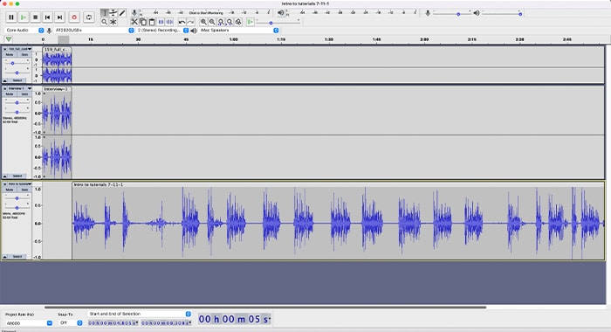This screenshot has width=611, height=332.
Task: Select the Zoom magnifier tool
Action: (x=105, y=22)
